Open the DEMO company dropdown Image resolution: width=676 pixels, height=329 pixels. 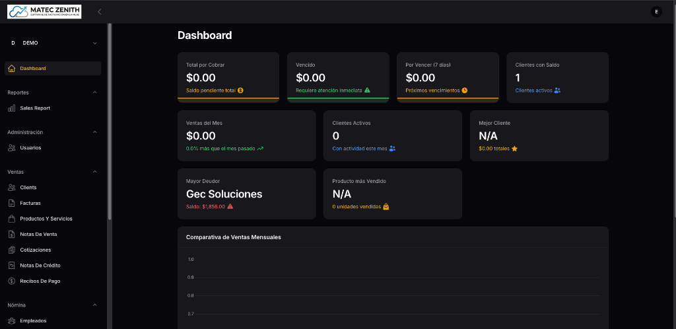coord(53,43)
